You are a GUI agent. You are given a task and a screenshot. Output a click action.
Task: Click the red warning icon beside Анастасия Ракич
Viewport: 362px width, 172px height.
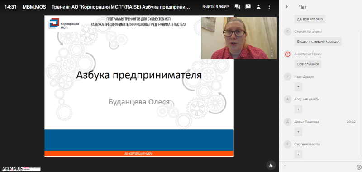coord(287,54)
